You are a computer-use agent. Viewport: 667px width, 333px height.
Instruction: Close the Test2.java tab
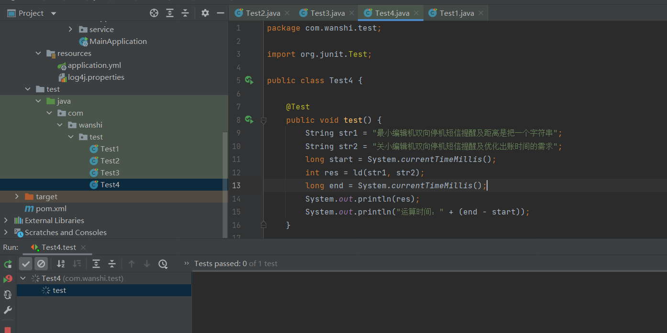coord(287,13)
